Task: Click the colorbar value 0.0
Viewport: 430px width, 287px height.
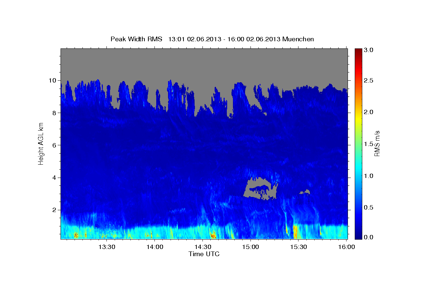Action: (369, 237)
